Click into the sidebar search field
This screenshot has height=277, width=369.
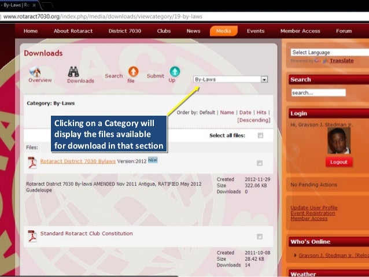[x=319, y=93]
